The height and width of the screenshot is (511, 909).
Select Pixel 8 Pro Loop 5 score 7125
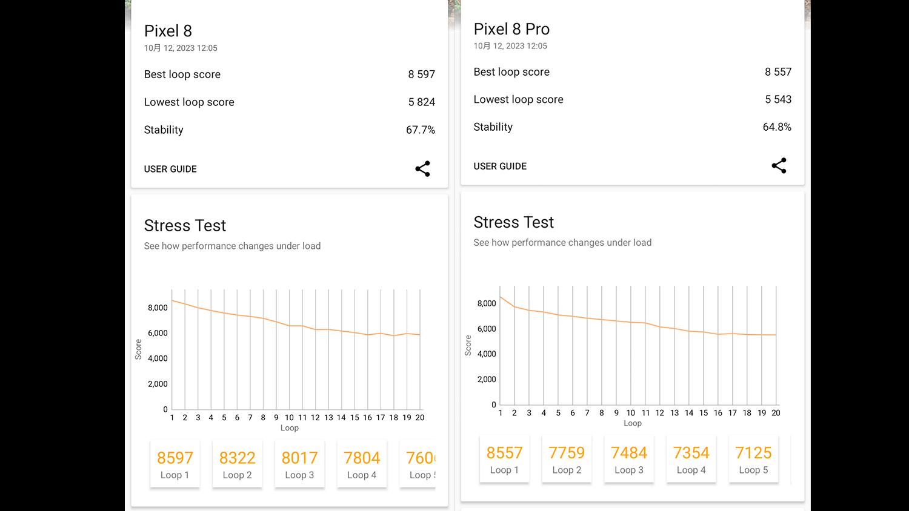(x=753, y=459)
